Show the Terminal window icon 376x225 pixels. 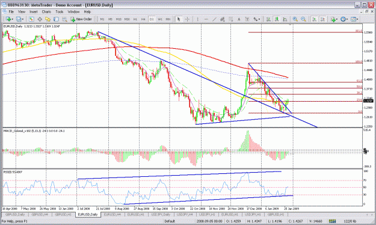56,19
